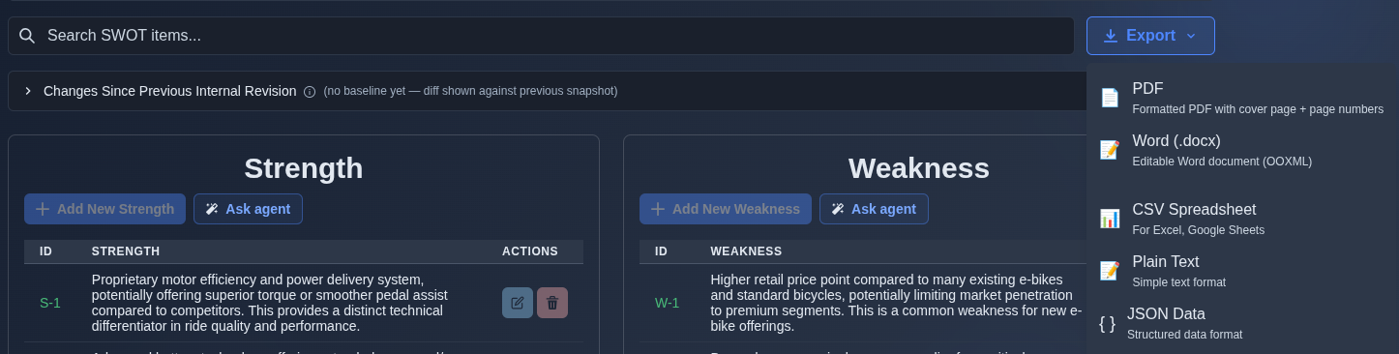Click the ACTIONS column header
Screen dimensions: 1399x354
coord(530,251)
